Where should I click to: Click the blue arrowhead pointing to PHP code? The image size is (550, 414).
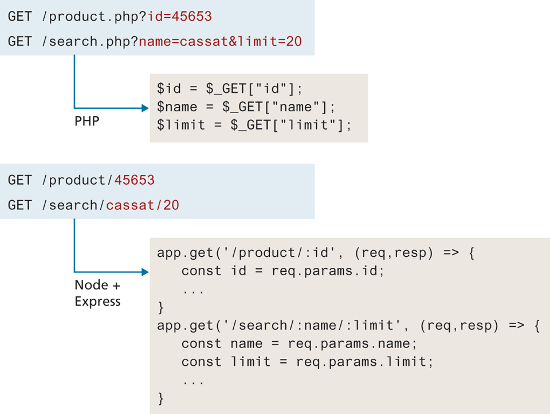click(144, 108)
